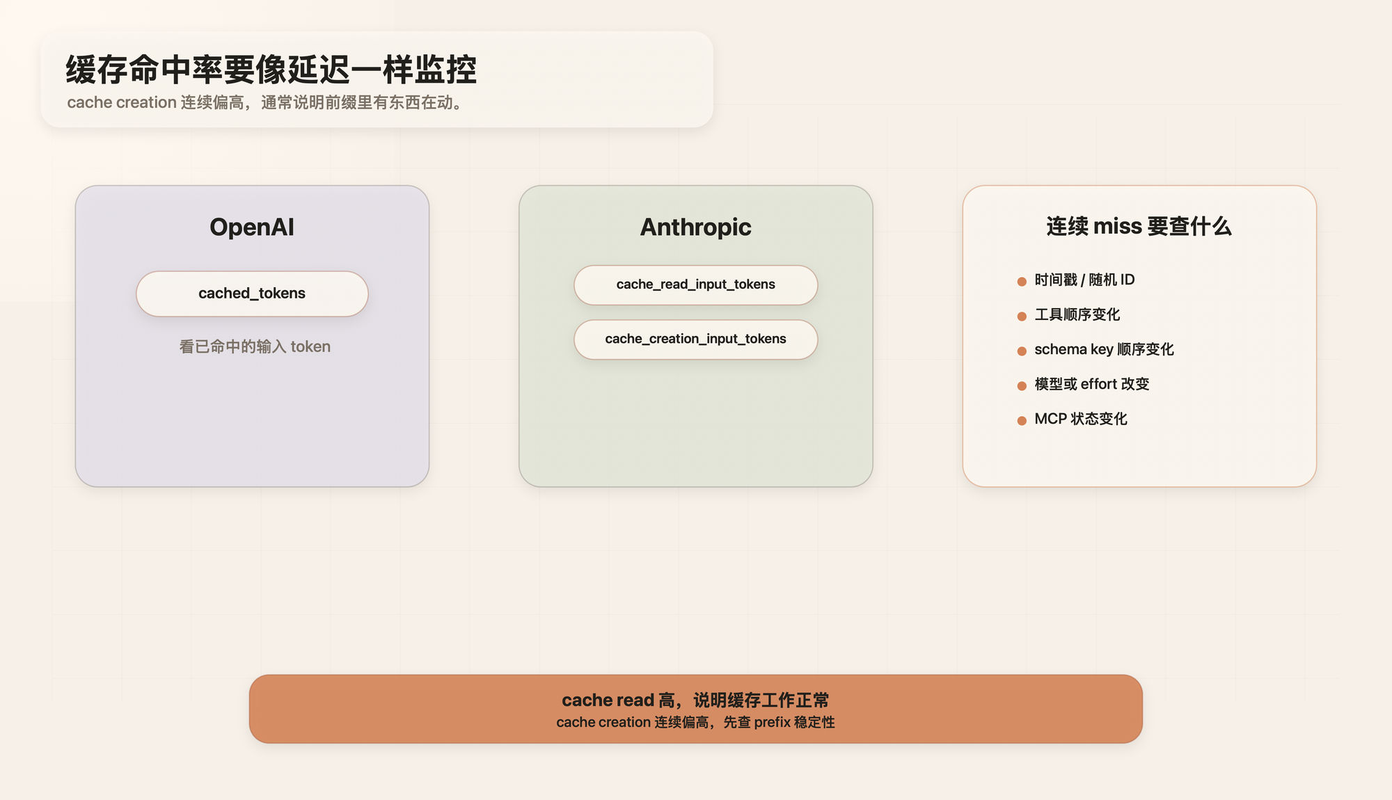Image resolution: width=1392 pixels, height=800 pixels.
Task: Click the cached_tokens pill
Action: click(x=252, y=294)
